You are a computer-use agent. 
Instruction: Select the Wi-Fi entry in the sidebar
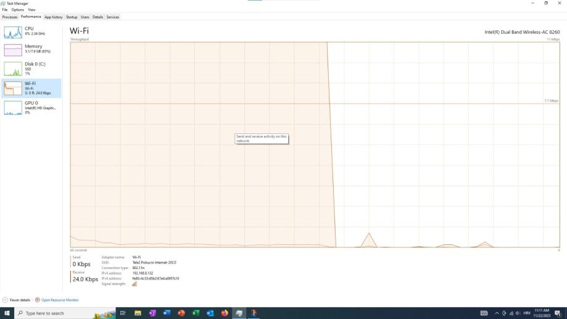point(31,88)
